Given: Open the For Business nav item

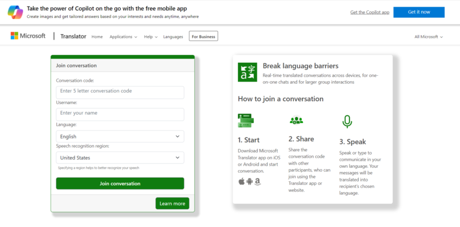Looking at the screenshot, I should click(x=203, y=37).
